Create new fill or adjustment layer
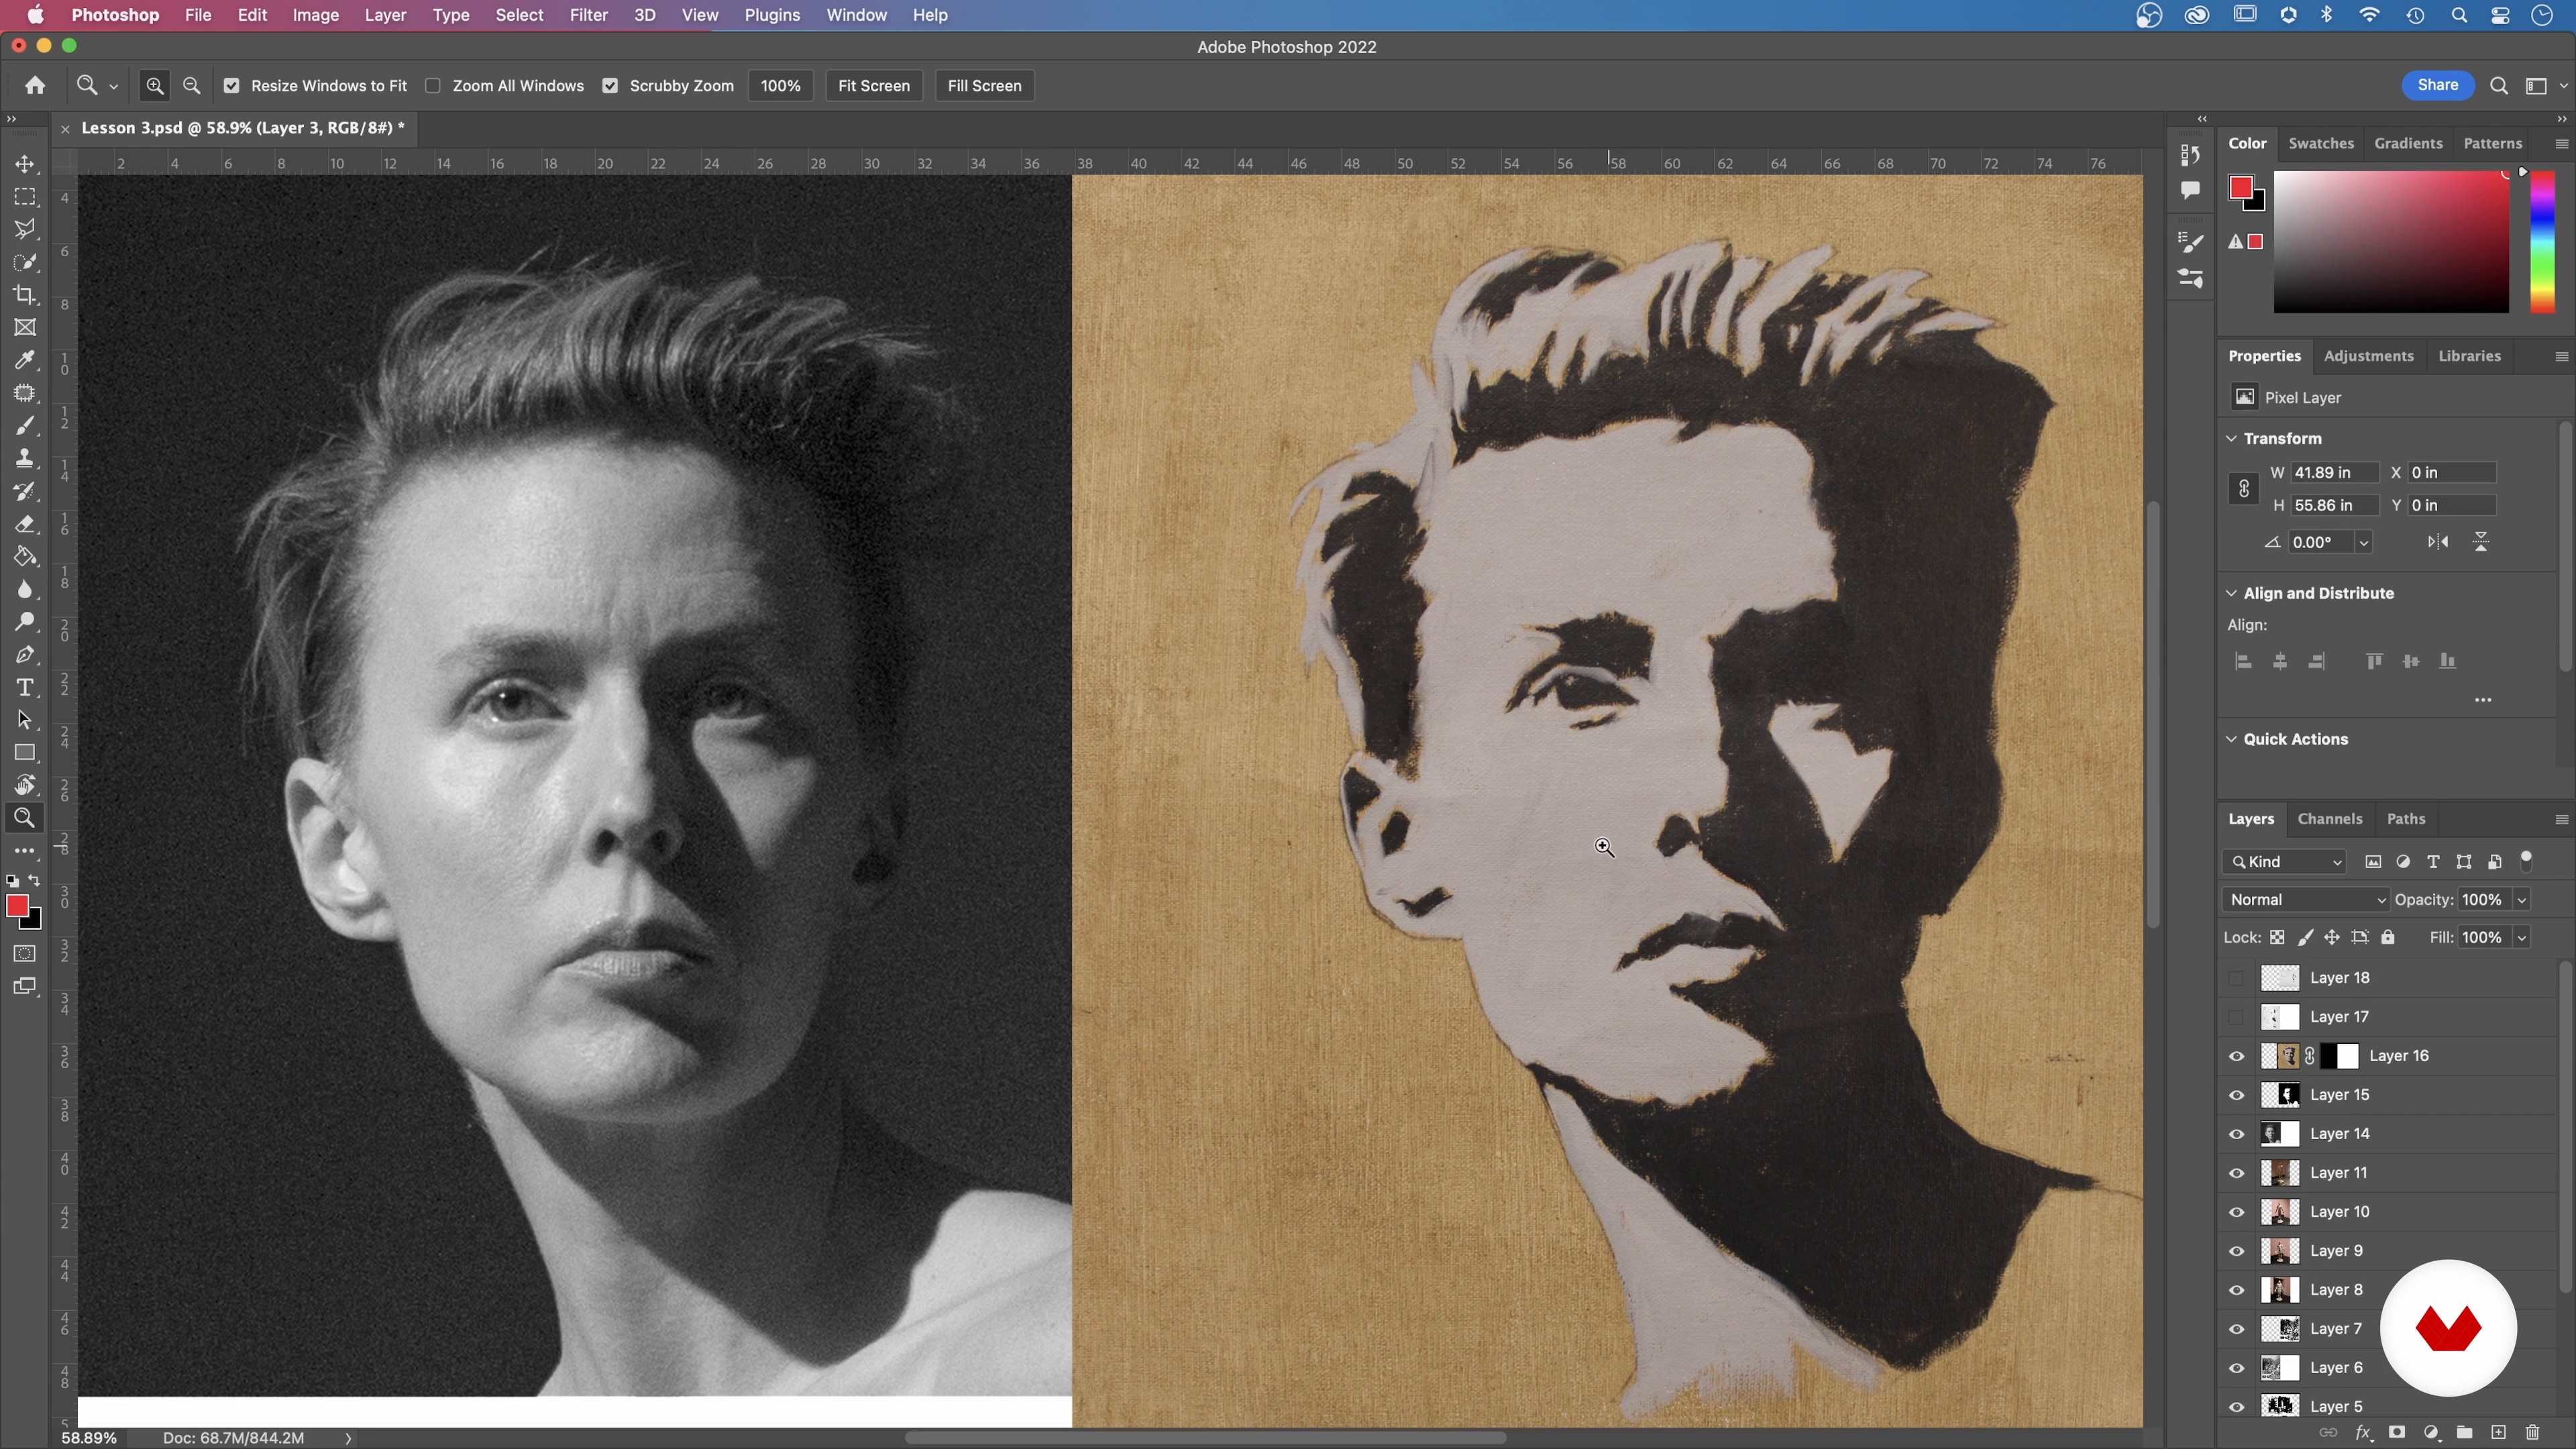 (x=2431, y=1433)
